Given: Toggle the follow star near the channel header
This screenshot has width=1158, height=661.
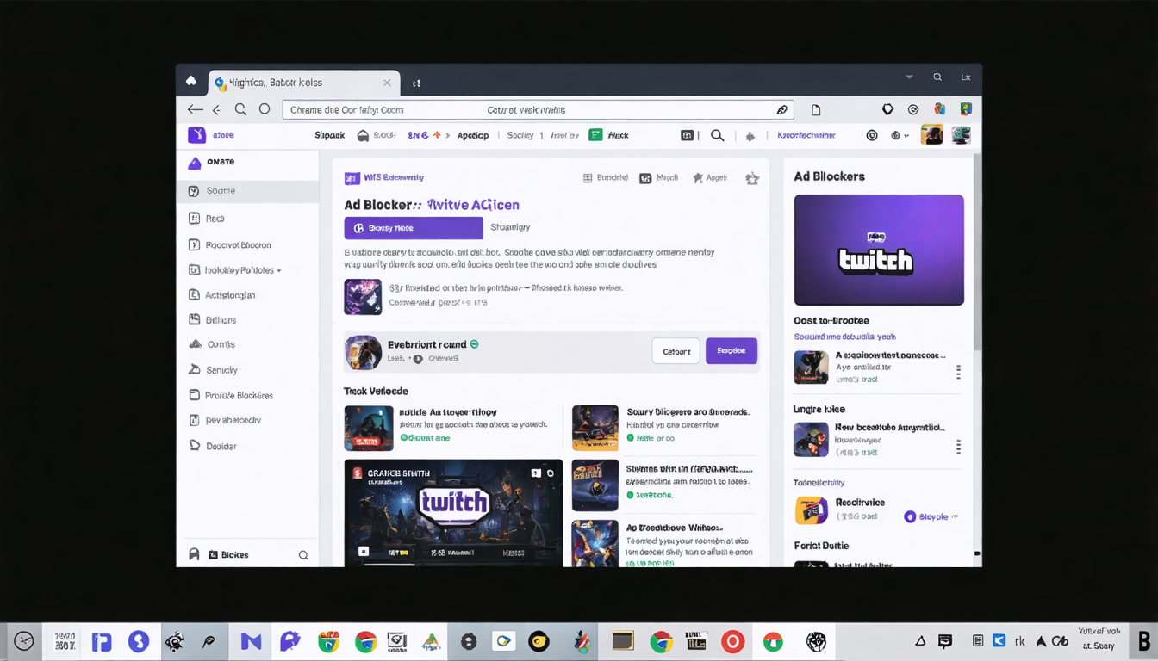Looking at the screenshot, I should tap(752, 177).
